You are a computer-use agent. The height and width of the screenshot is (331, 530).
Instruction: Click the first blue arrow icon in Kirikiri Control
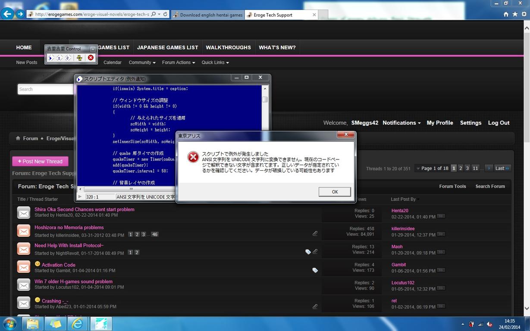[51, 58]
